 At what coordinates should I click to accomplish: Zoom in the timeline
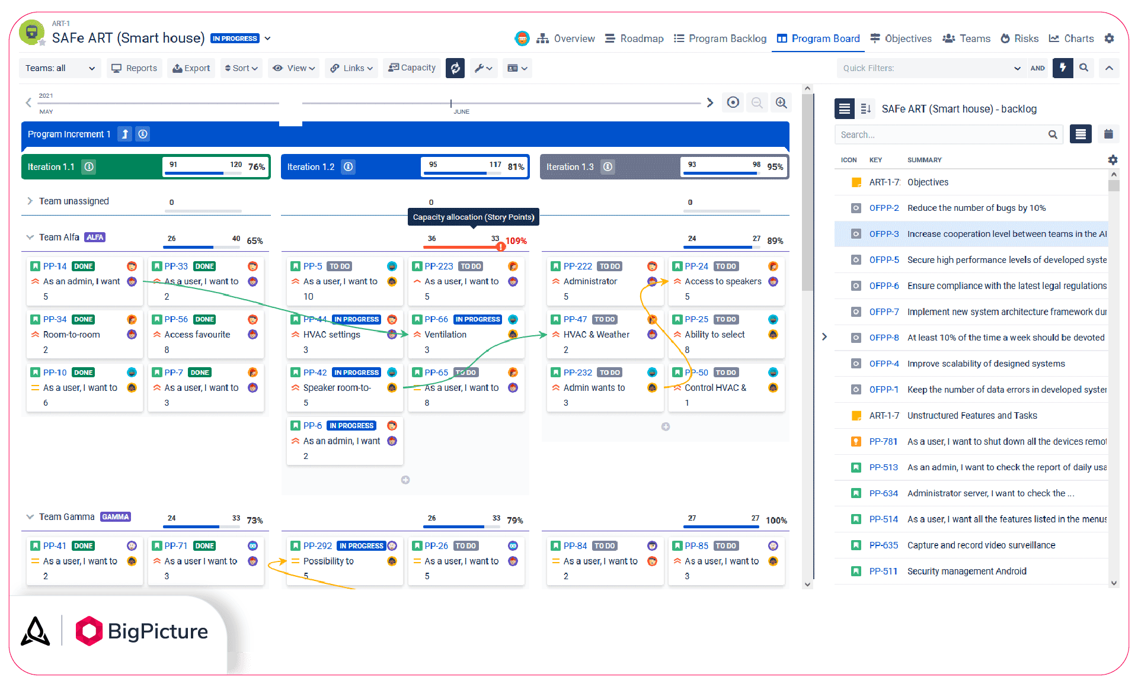(781, 102)
